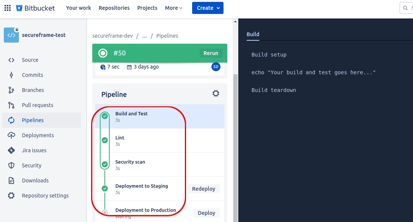This screenshot has width=413, height=222.
Task: Click the Deployments cloud upload icon
Action: [11, 135]
